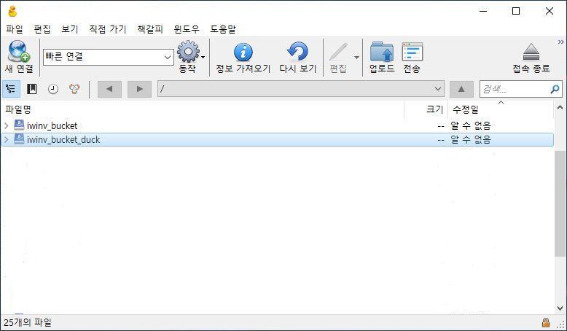567x331 pixels.
Task: Click the Cyberduck app icon in the title bar
Action: pyautogui.click(x=12, y=11)
